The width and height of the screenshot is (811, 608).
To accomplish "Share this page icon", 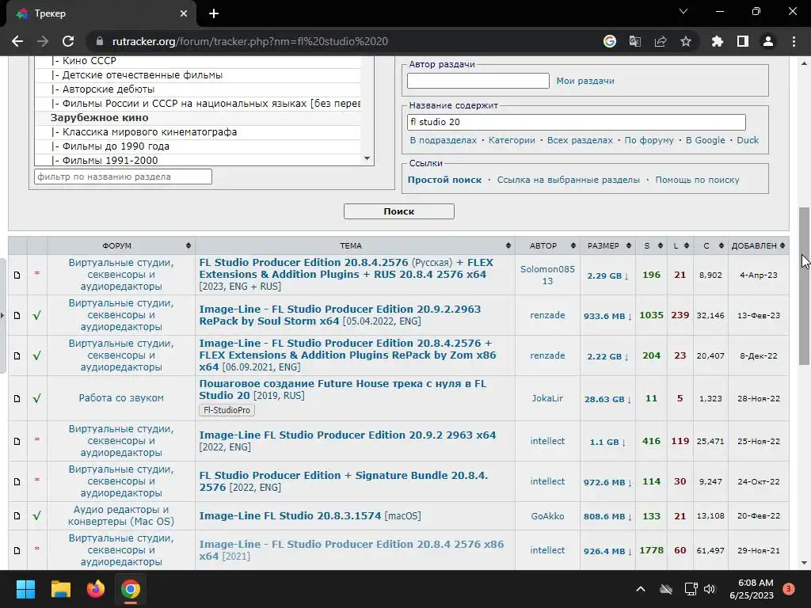I will [x=661, y=41].
